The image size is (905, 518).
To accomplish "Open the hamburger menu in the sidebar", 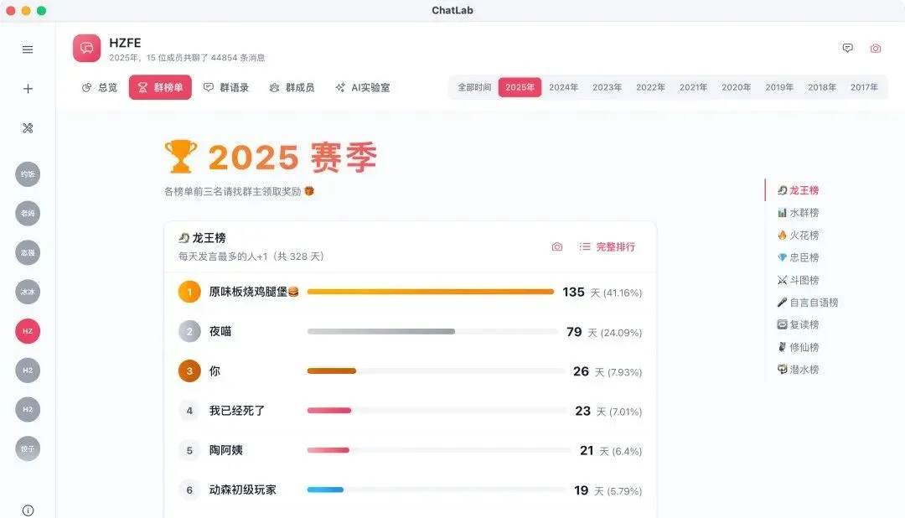I will [28, 49].
